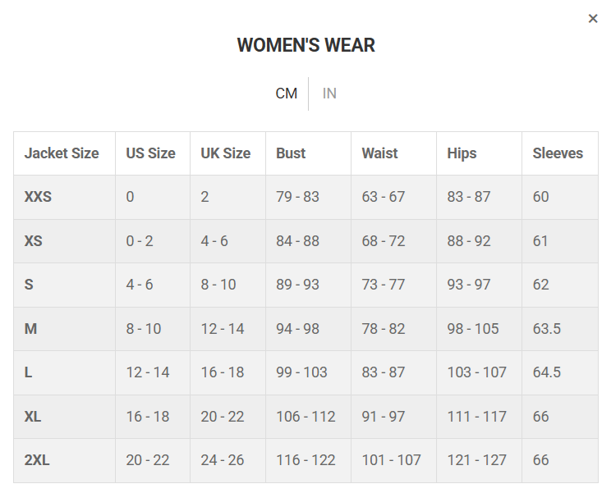Click the Waist column header
Image resolution: width=611 pixels, height=493 pixels.
(x=379, y=153)
